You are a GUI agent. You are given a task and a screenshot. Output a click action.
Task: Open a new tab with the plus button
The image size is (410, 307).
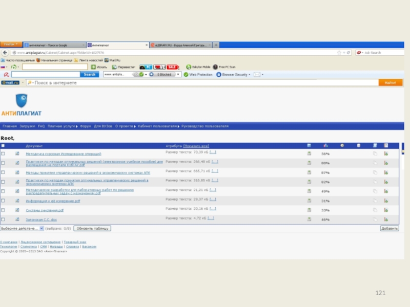[x=216, y=45]
